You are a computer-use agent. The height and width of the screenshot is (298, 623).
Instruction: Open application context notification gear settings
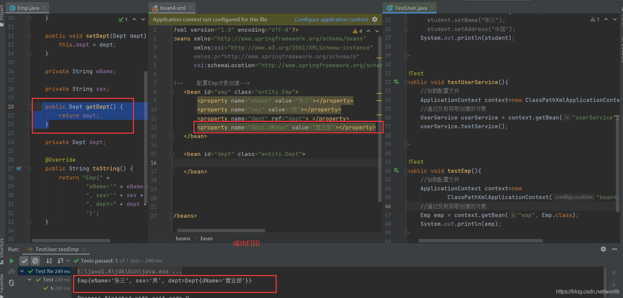pos(375,19)
